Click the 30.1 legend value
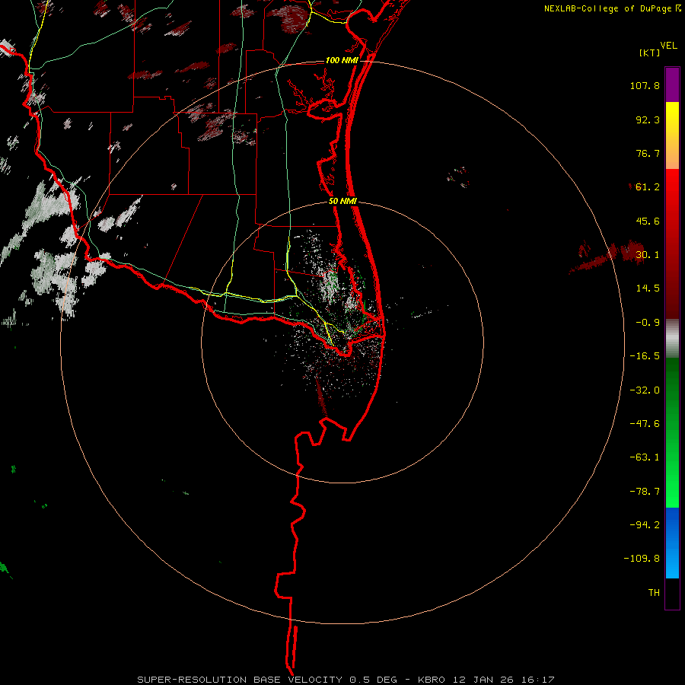This screenshot has width=685, height=685. pos(648,255)
